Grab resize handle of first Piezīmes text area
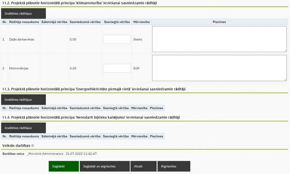Viewport: 290px width, 174px height. pos(285,51)
